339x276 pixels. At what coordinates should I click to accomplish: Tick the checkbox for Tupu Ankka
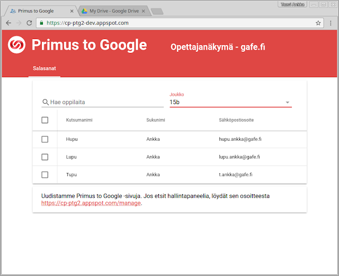coord(45,174)
